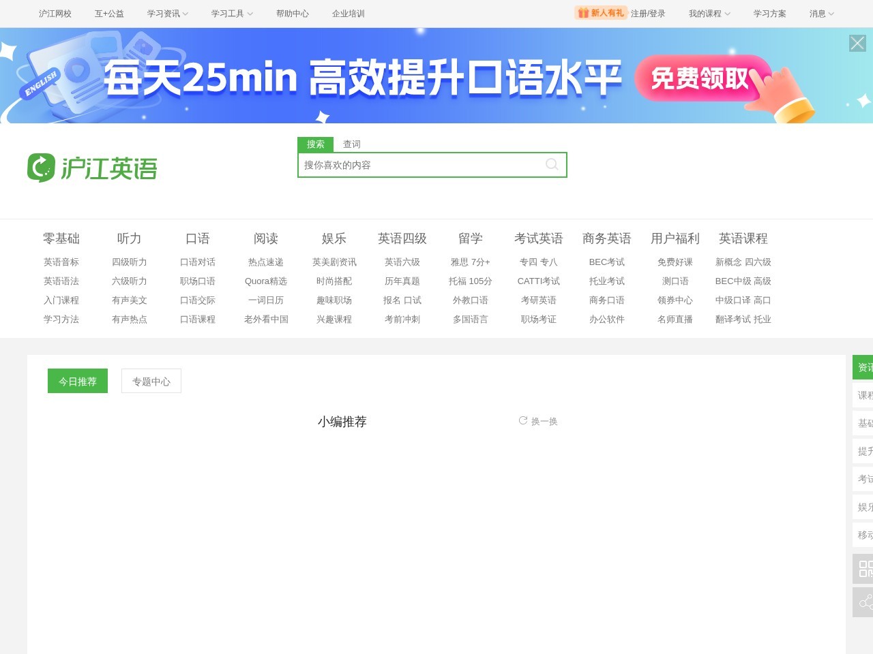Click the refresh 换一换 icon
This screenshot has height=654, width=873.
[523, 421]
